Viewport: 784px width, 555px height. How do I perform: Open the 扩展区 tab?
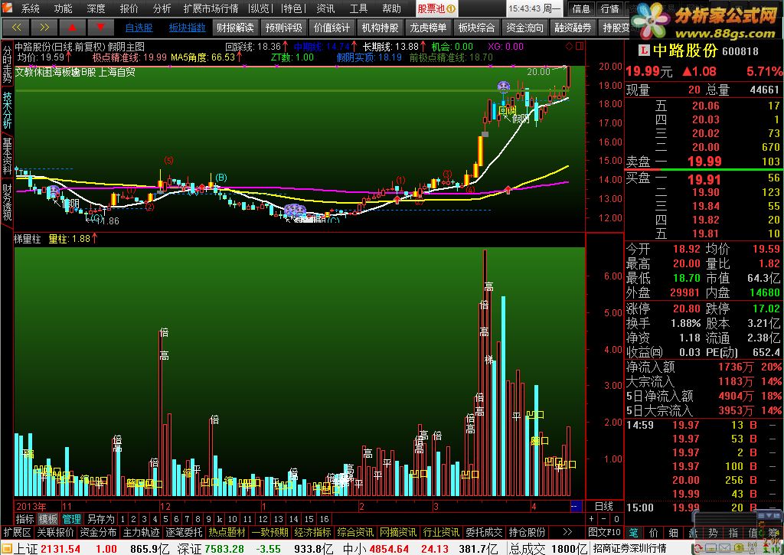click(18, 532)
